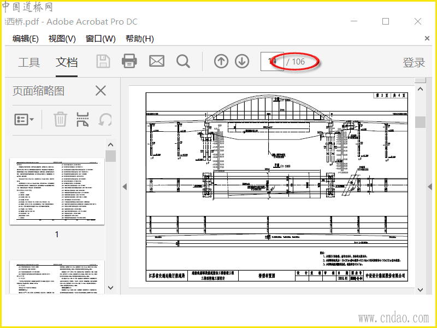Click the save file floppy icon
The width and height of the screenshot is (437, 328).
(103, 61)
